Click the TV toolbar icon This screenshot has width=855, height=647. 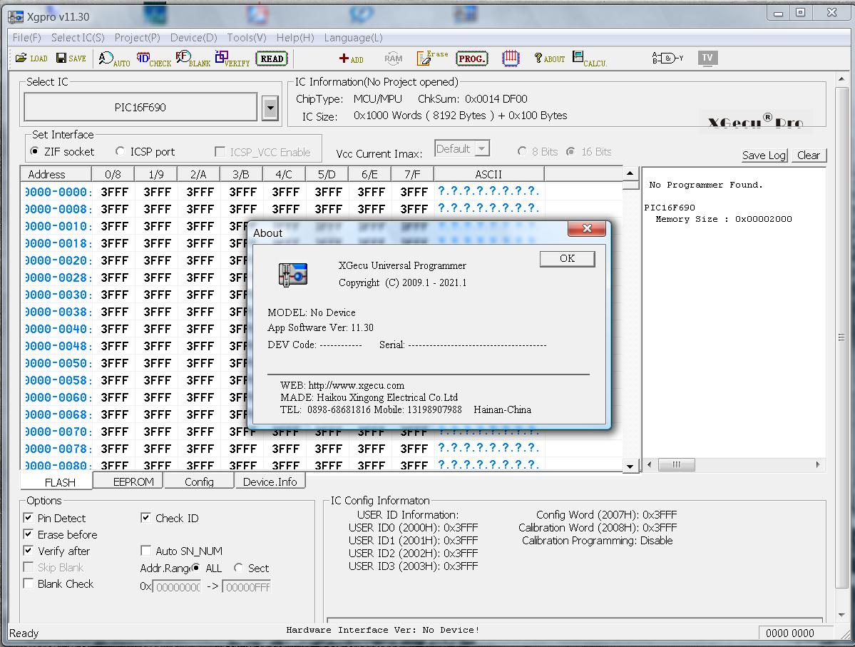coord(707,58)
